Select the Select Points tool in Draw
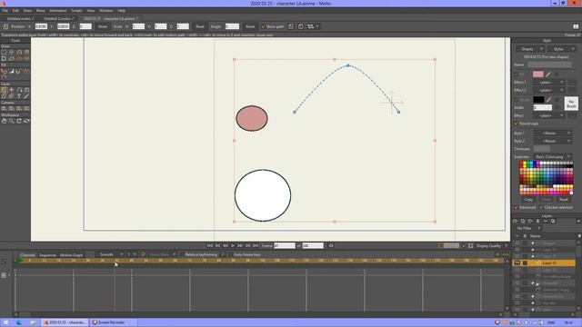Viewport: 582px width, 327px height. pyautogui.click(x=4, y=53)
